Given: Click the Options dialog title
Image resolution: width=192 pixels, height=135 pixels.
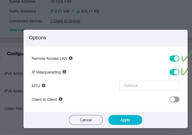Looking at the screenshot, I should [37, 38].
